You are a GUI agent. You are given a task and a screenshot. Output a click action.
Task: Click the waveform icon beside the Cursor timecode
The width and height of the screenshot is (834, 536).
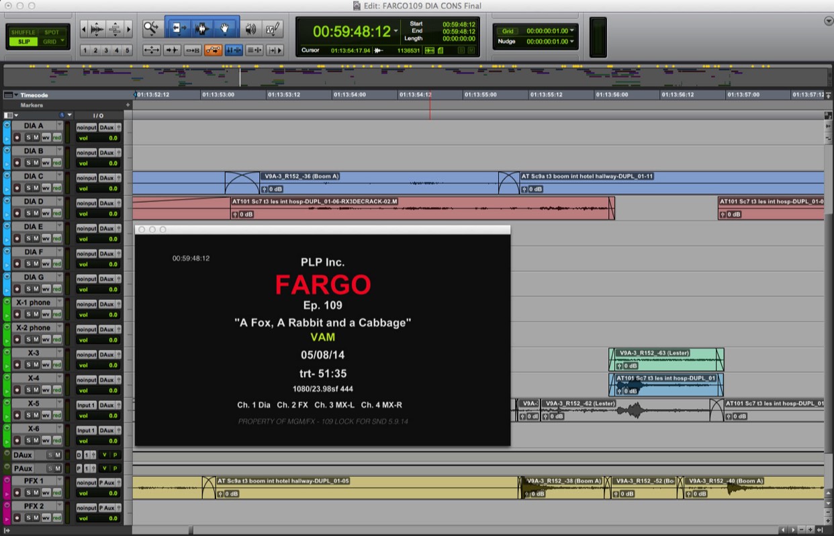click(379, 50)
